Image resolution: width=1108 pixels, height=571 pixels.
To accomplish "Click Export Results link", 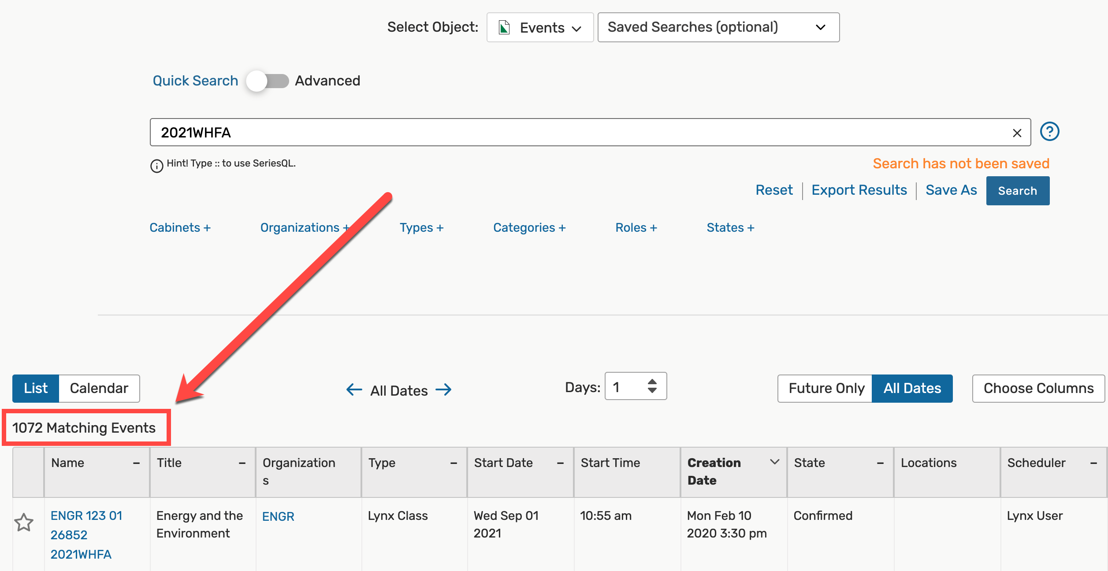I will point(859,190).
